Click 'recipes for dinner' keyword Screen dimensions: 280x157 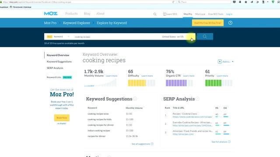[96, 136]
